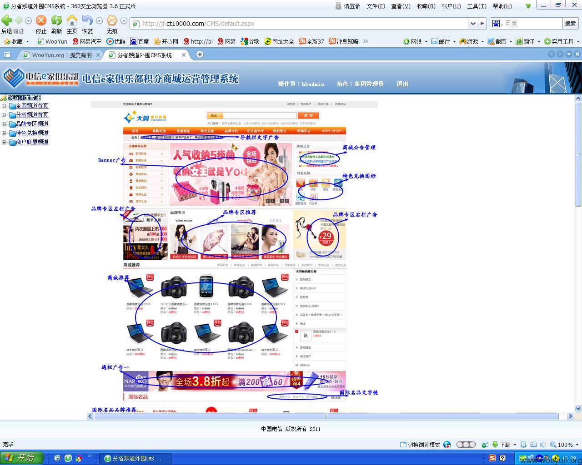This screenshot has height=465, width=582.
Task: Open the 帐户(U) menu
Action: tap(451, 6)
